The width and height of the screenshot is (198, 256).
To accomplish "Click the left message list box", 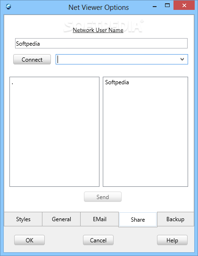I will pos(54,132).
